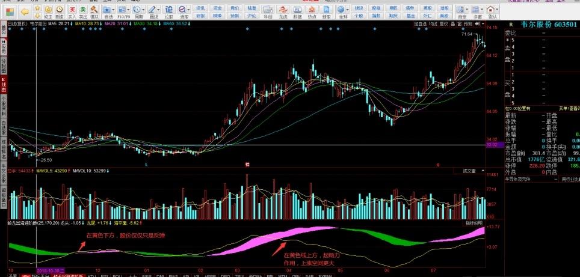Open the 自定 custom layout icon
This screenshot has width=580, height=277.
pos(460,10)
